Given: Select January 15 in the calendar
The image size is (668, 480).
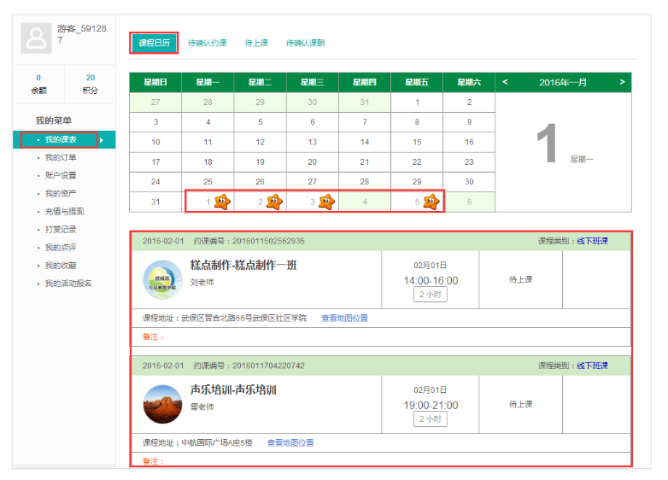Looking at the screenshot, I should coord(417,143).
